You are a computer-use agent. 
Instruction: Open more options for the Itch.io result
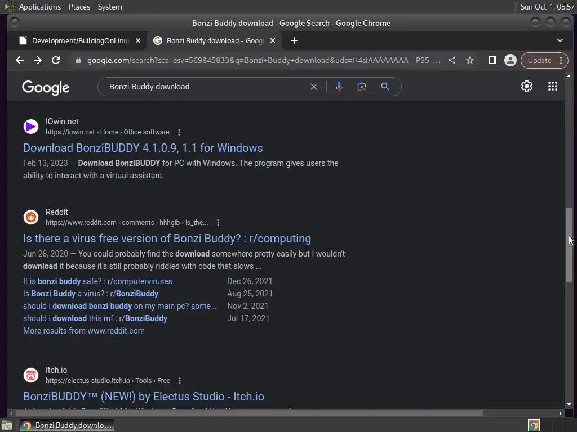pyautogui.click(x=180, y=381)
